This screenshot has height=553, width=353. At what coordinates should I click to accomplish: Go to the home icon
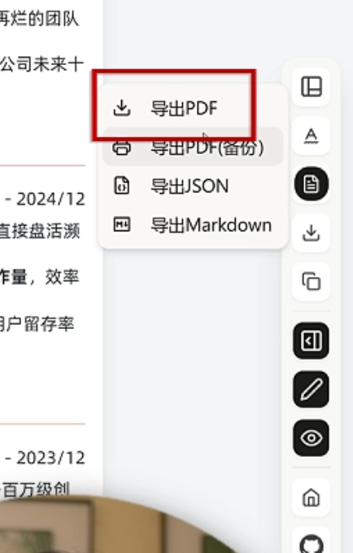click(x=312, y=498)
